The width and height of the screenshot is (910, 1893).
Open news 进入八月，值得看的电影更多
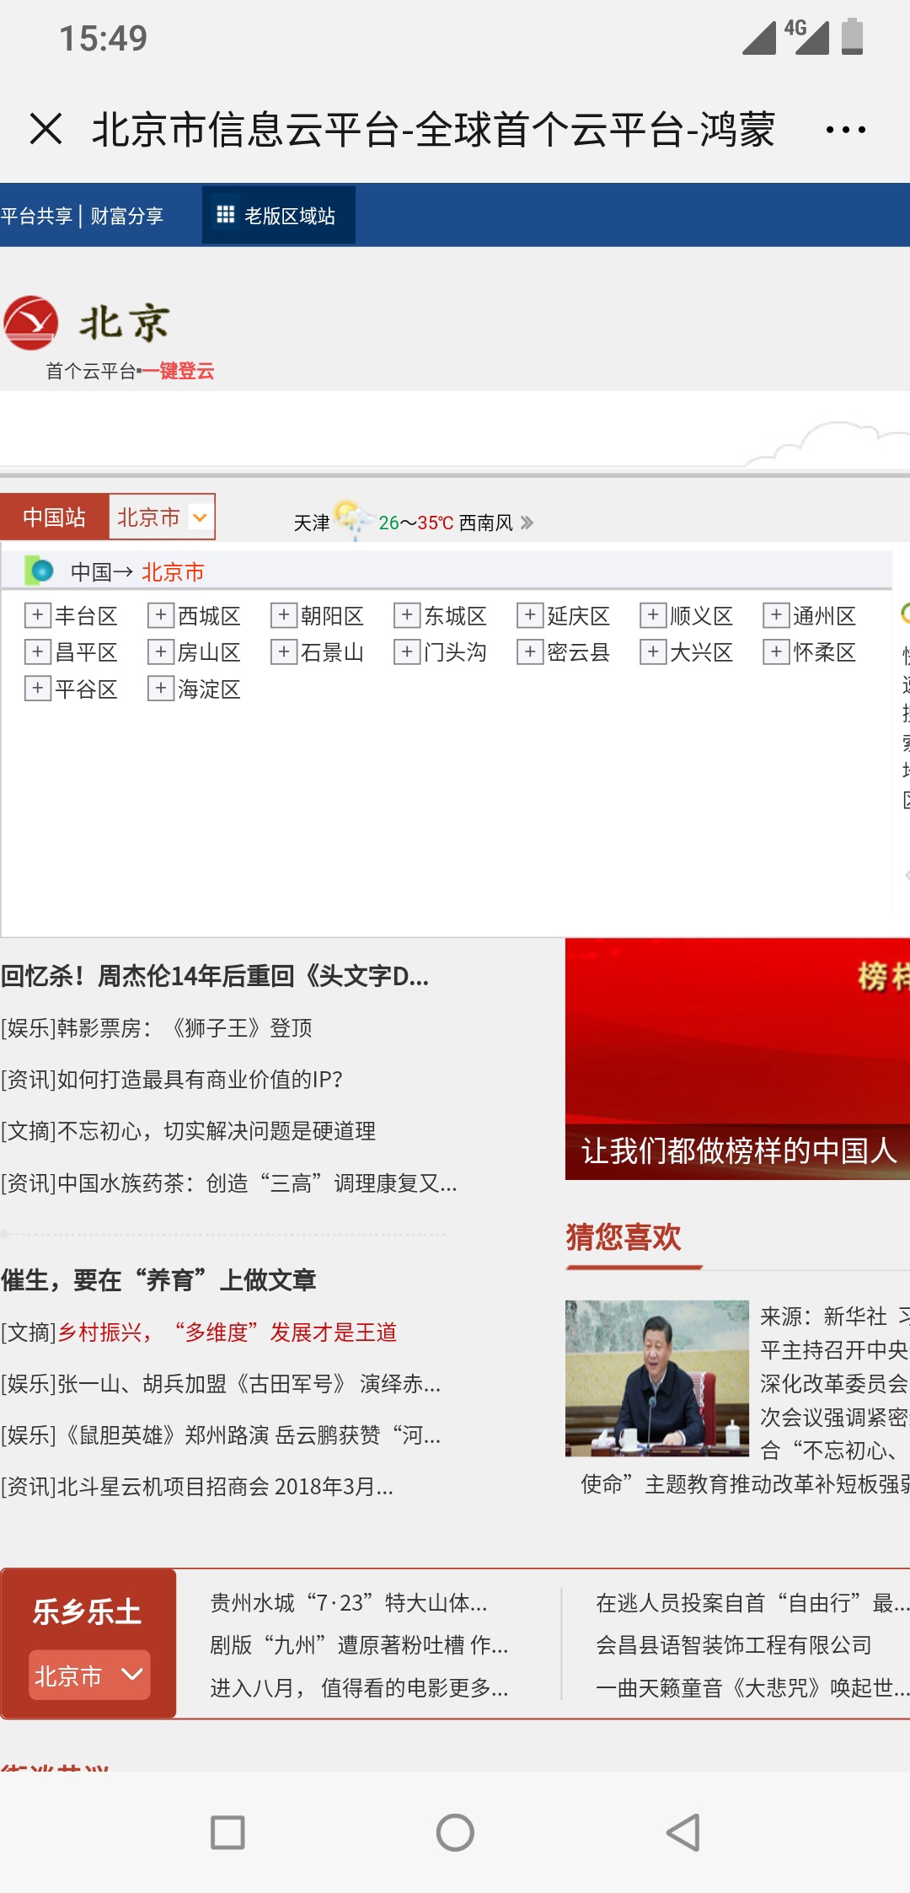[x=359, y=1687]
